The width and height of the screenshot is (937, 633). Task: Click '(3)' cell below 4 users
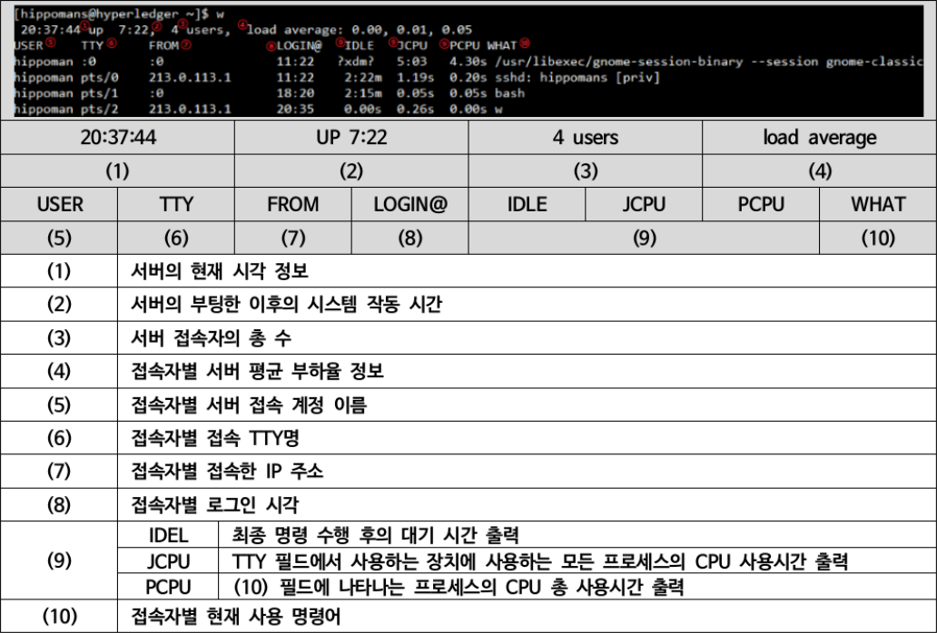[x=585, y=171]
